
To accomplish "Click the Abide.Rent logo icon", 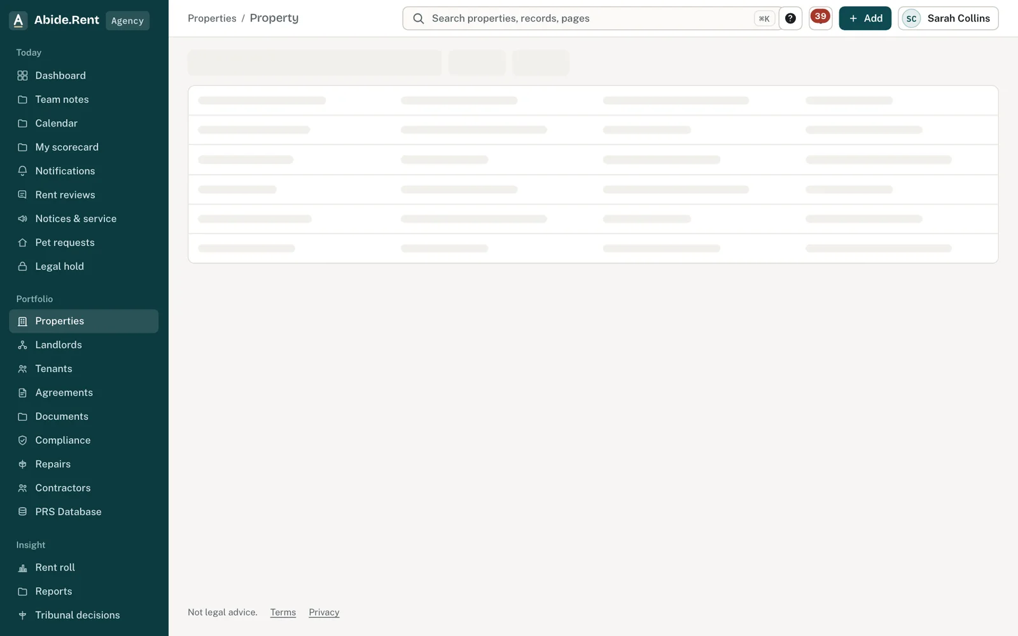I will pos(18,20).
